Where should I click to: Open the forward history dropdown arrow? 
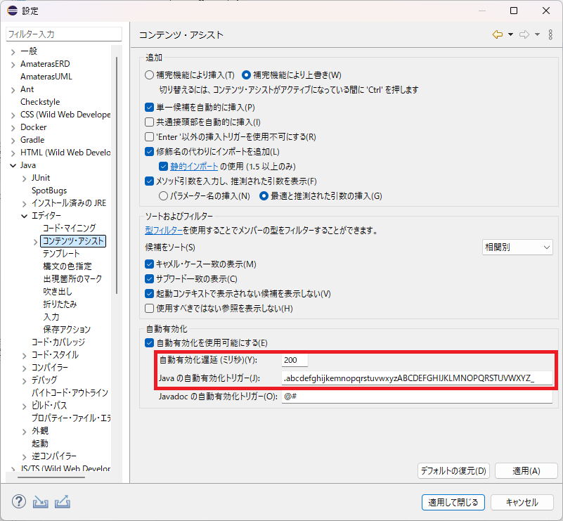(537, 34)
